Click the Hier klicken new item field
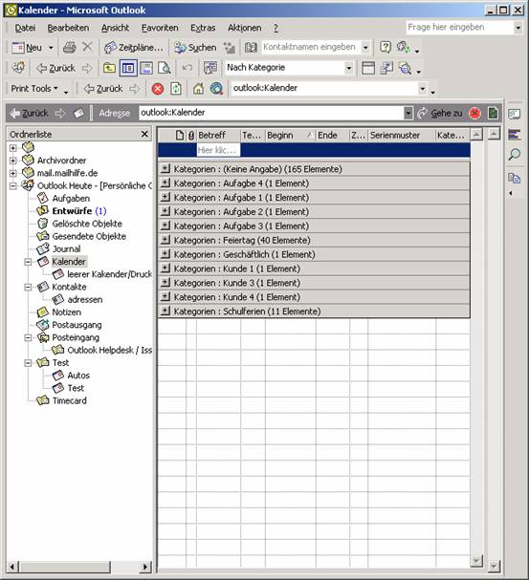 click(218, 150)
